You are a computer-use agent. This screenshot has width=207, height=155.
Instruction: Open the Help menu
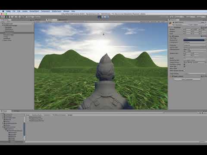(73, 11)
